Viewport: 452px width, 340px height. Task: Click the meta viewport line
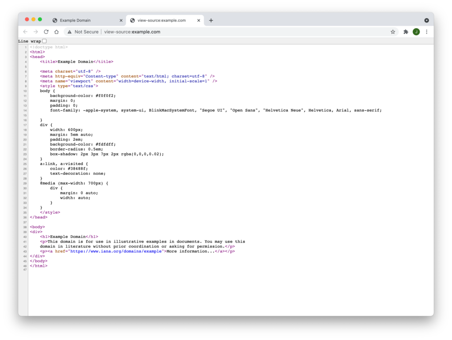pos(128,81)
